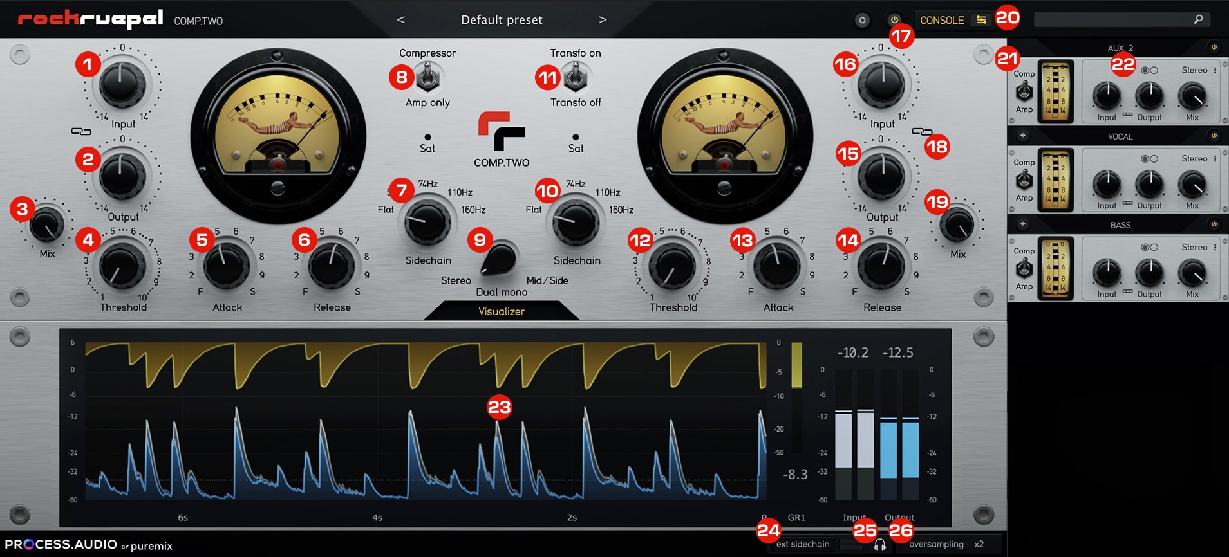Click the AUX. 2 Mix knob
Viewport: 1229px width, 557px height.
pos(1192,96)
